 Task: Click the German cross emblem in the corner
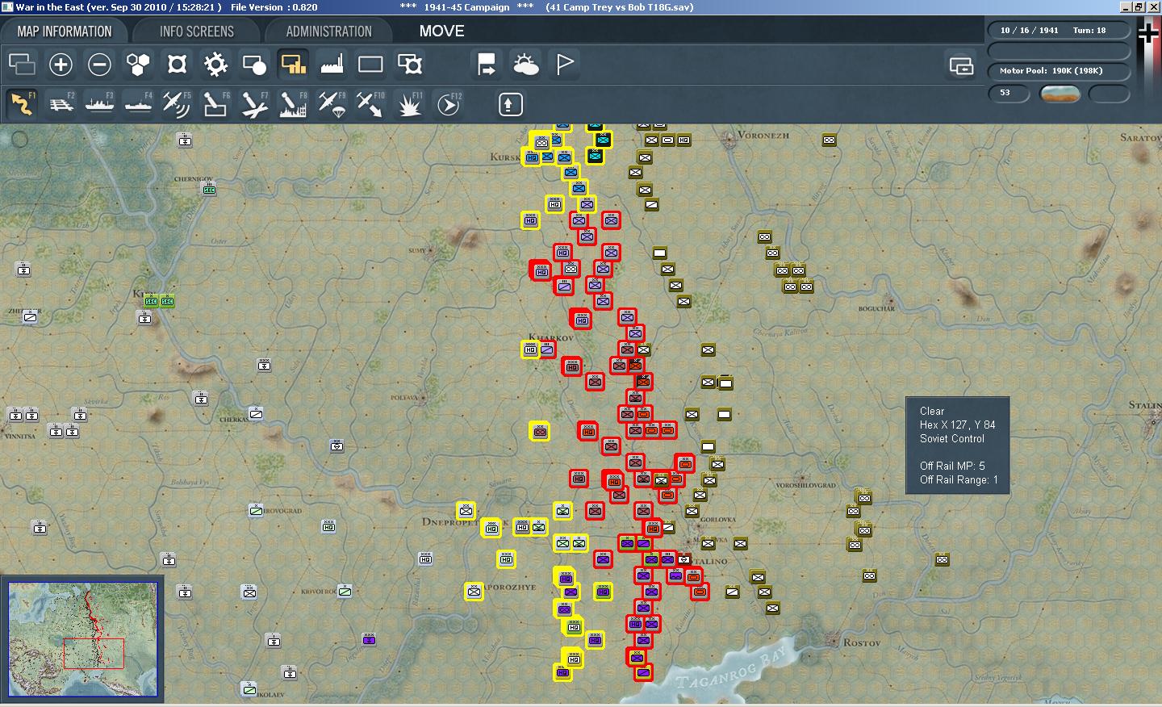[x=1148, y=32]
